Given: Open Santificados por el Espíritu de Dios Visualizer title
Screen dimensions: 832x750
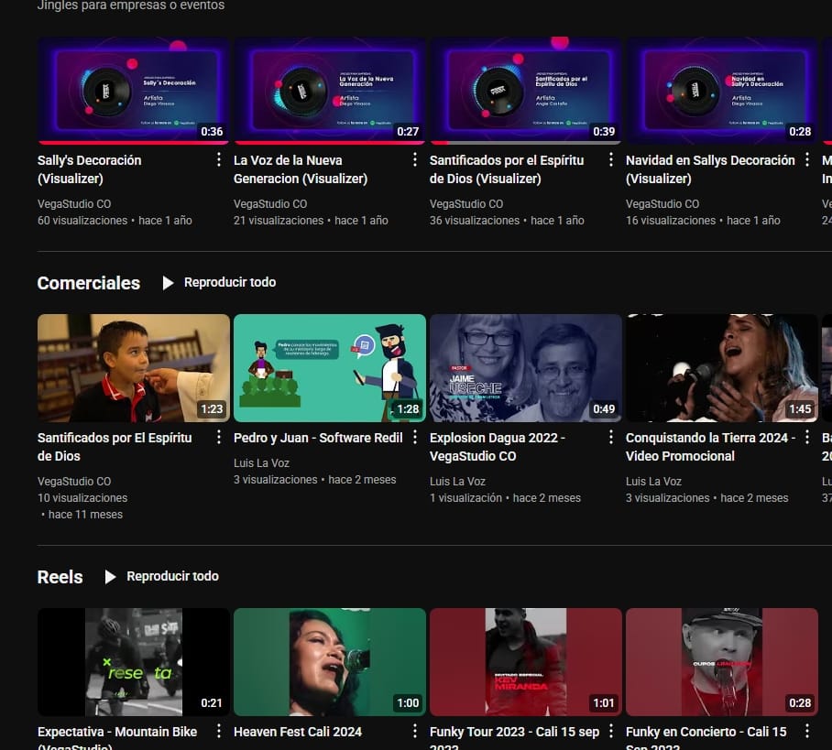Looking at the screenshot, I should [506, 169].
